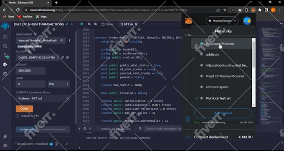284x151 pixels.
Task: Click the info icon beside Injected Provider
Action: click(62, 40)
